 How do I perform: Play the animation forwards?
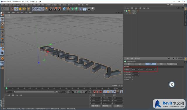[x=79, y=92]
